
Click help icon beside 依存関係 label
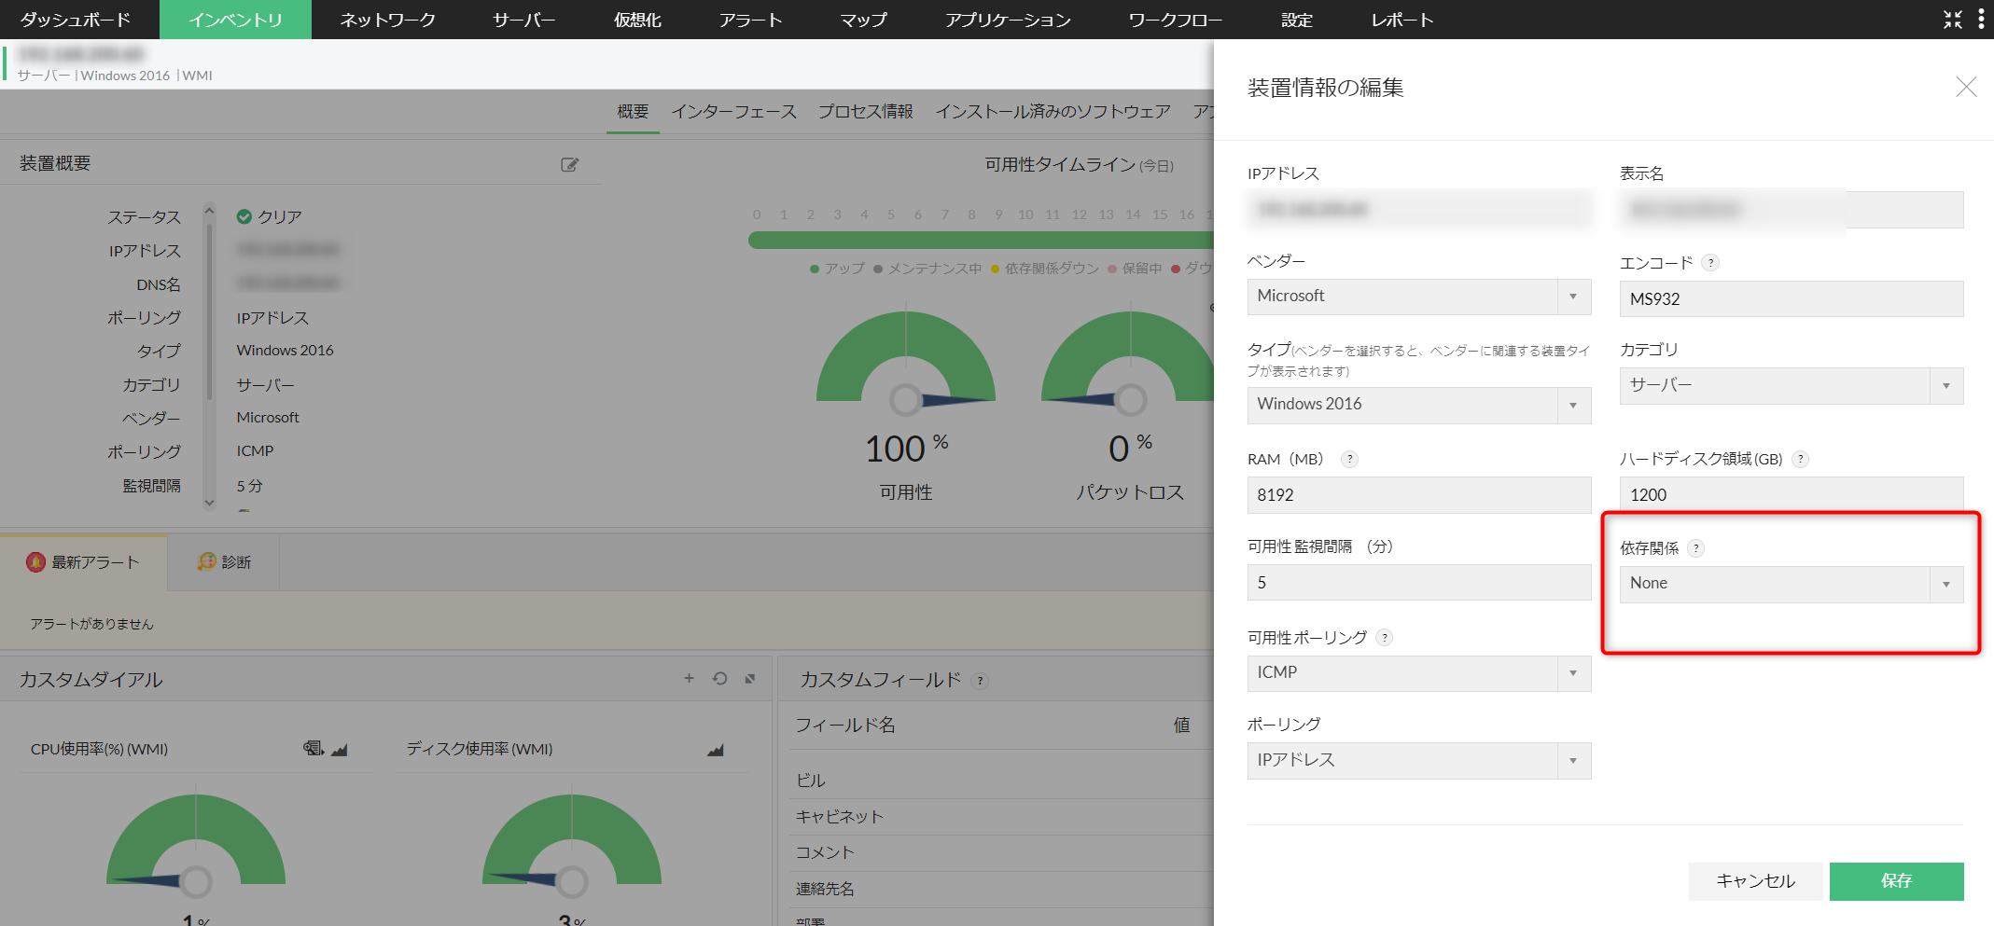1696,548
